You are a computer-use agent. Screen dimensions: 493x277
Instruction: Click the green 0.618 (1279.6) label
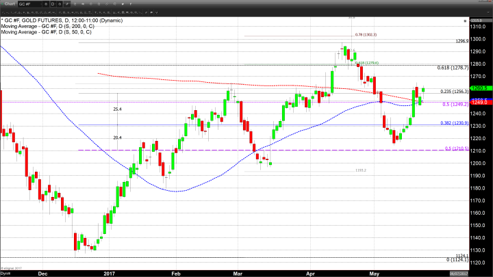[x=367, y=63]
